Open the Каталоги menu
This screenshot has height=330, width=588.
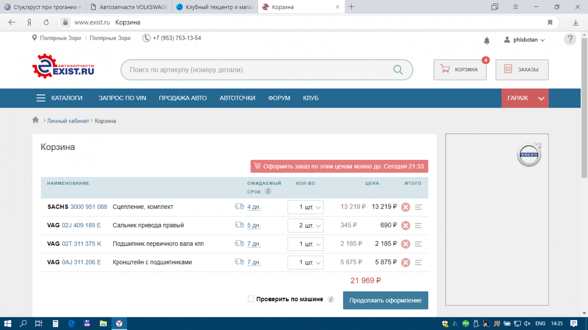pyautogui.click(x=59, y=98)
